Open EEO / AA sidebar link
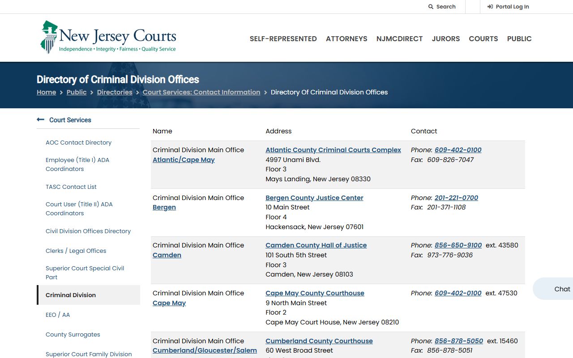 pyautogui.click(x=58, y=315)
